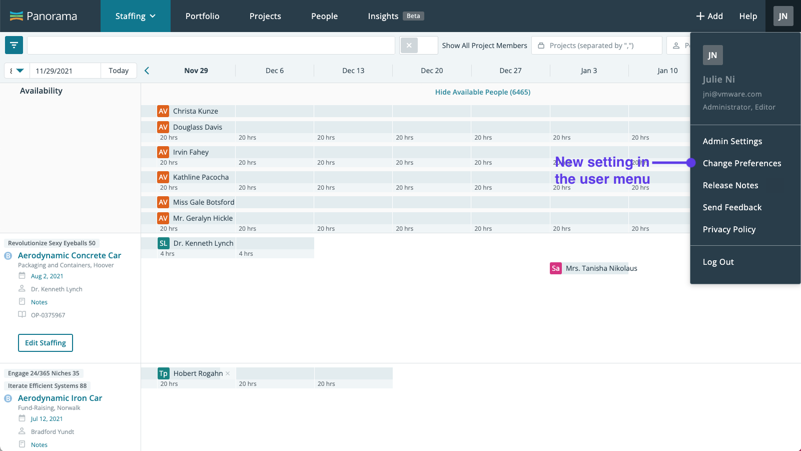Click the 11/29/2021 date input
Image resolution: width=801 pixels, height=451 pixels.
[66, 71]
